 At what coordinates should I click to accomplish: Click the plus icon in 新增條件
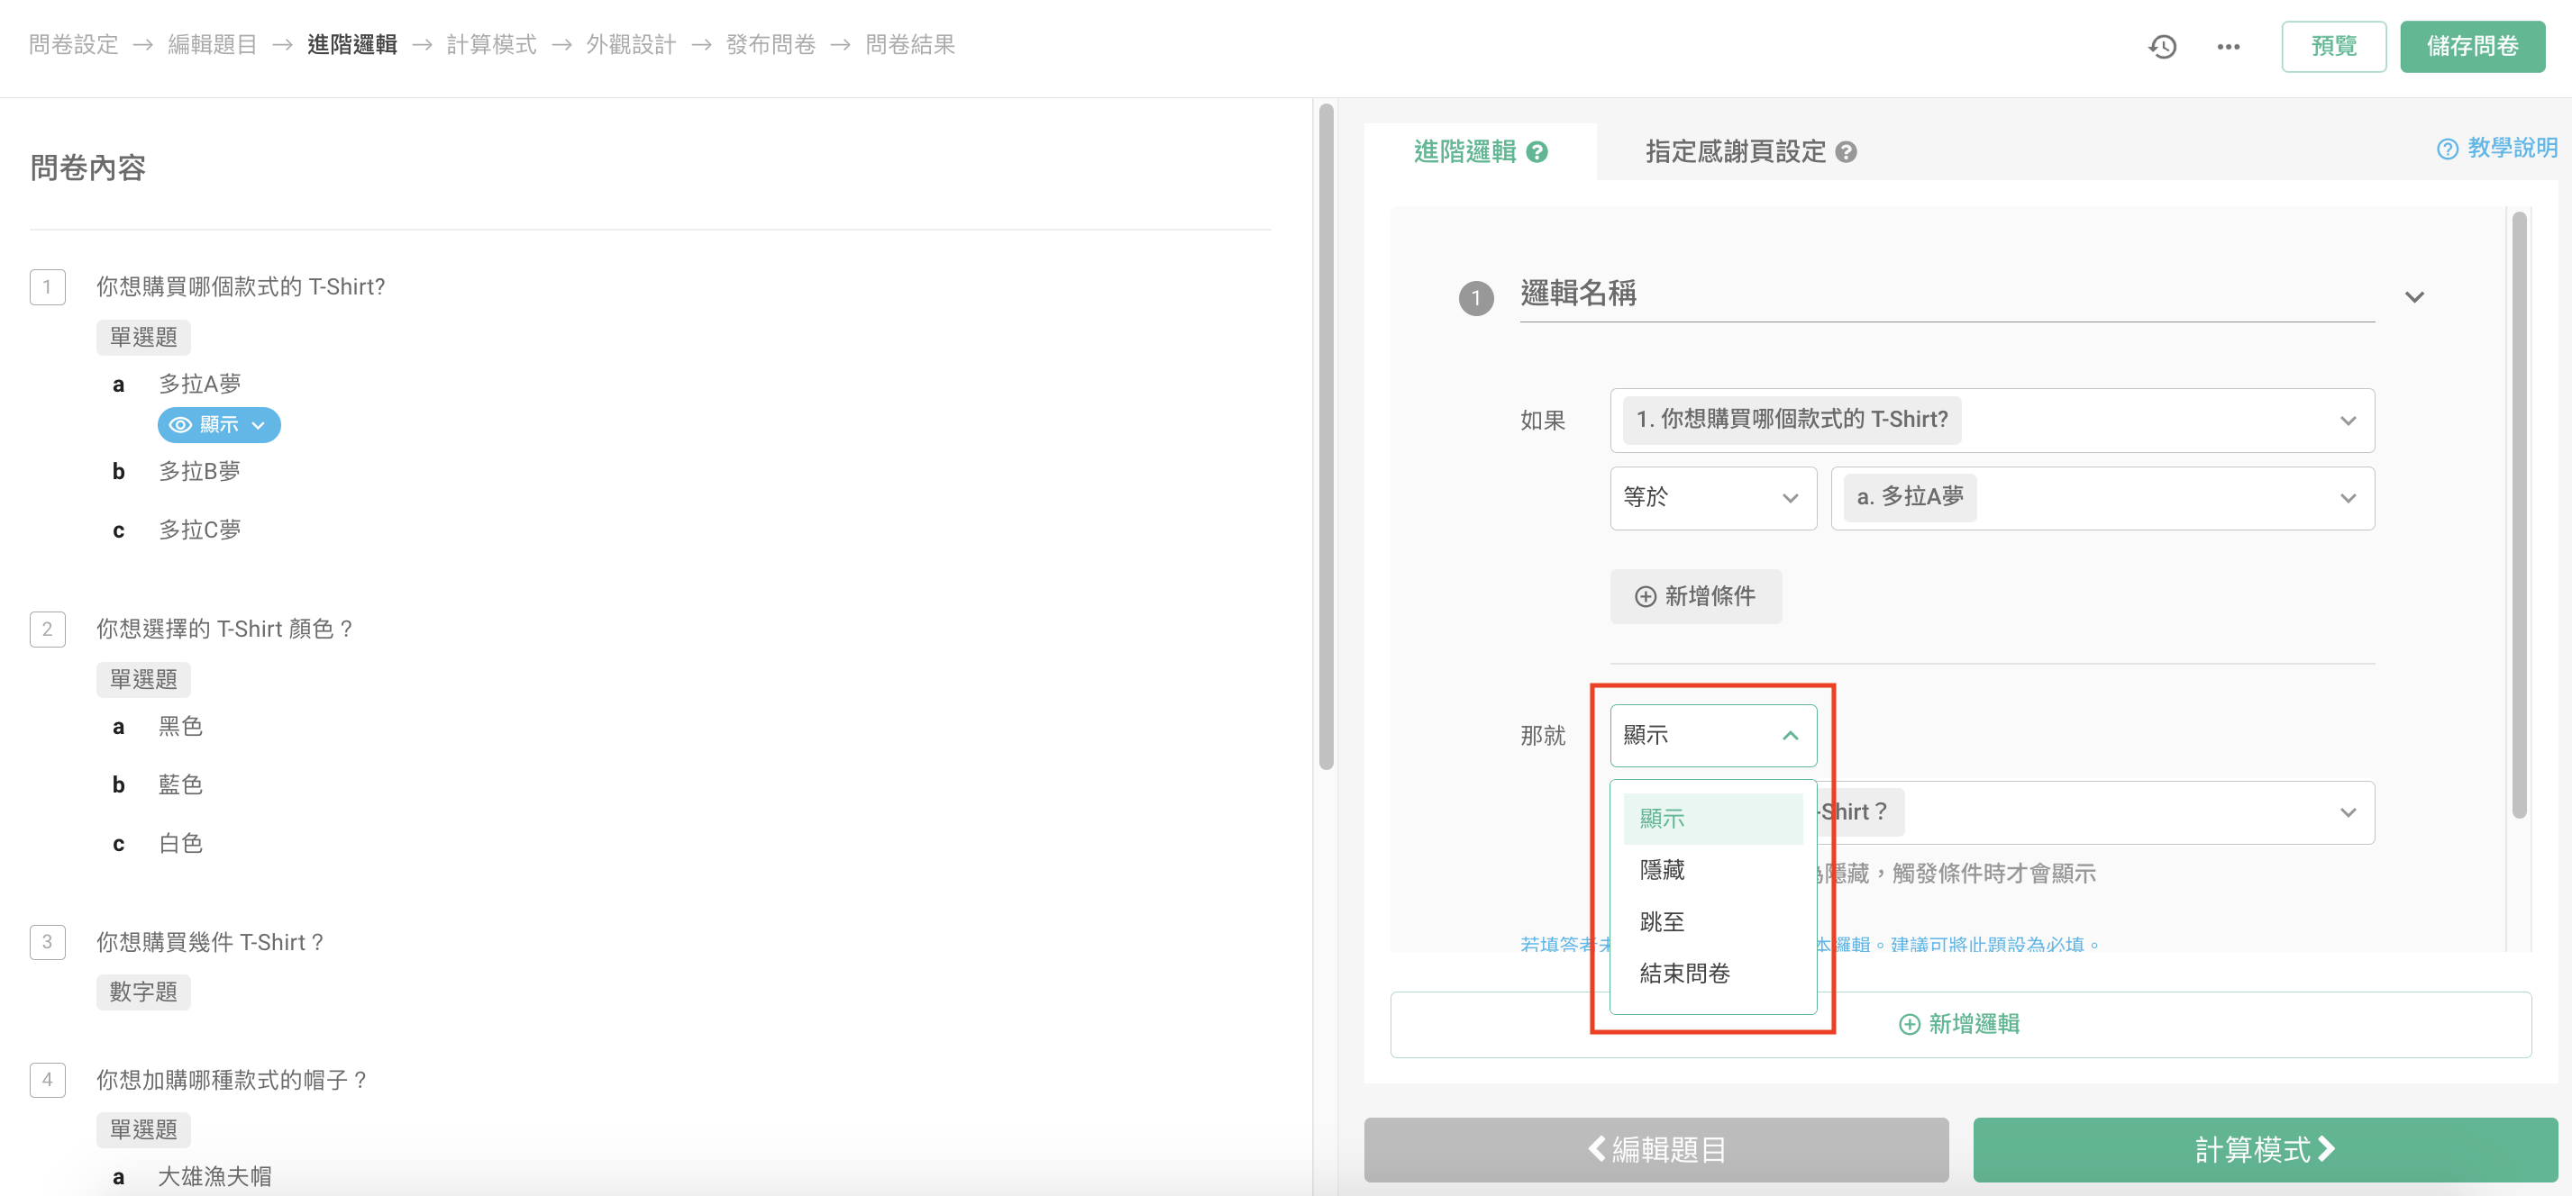tap(1645, 596)
